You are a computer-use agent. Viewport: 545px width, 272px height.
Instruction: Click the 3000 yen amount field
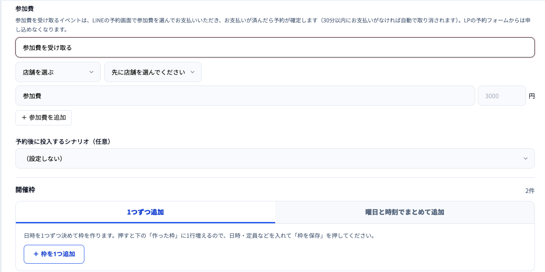coord(502,96)
